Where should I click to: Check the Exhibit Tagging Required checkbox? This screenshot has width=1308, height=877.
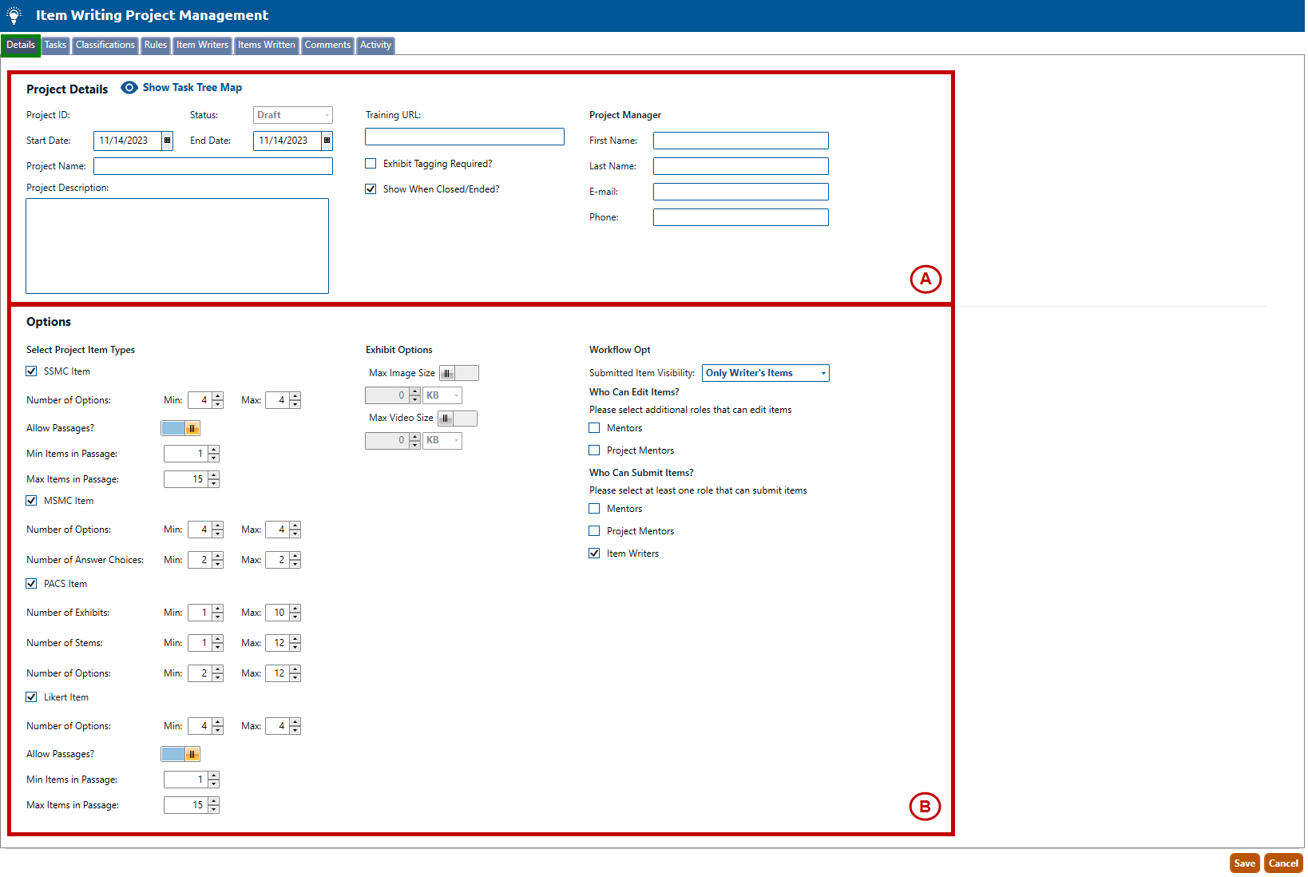point(371,164)
